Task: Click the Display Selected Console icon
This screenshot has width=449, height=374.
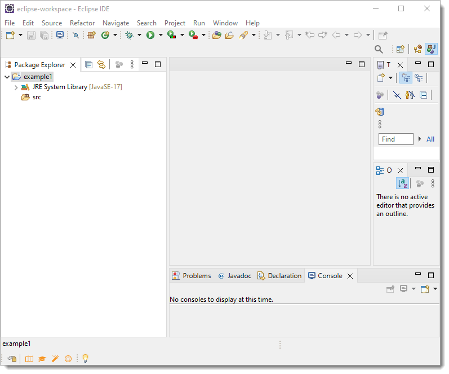Action: pos(404,289)
